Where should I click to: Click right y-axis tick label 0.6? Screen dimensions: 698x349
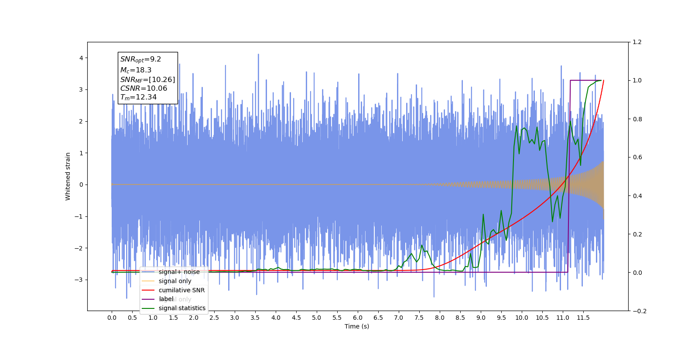tap(637, 157)
